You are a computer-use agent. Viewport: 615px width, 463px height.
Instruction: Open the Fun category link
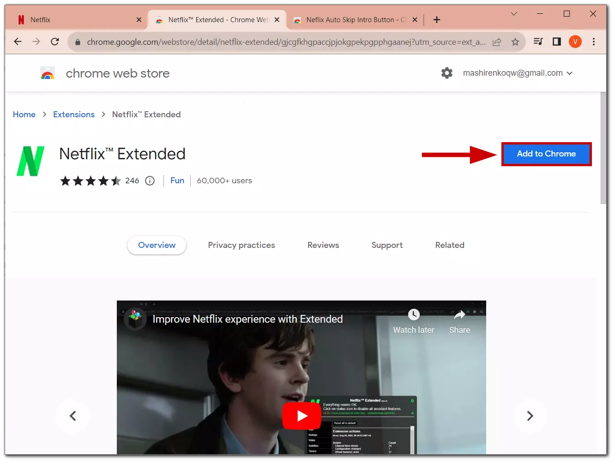pos(177,180)
